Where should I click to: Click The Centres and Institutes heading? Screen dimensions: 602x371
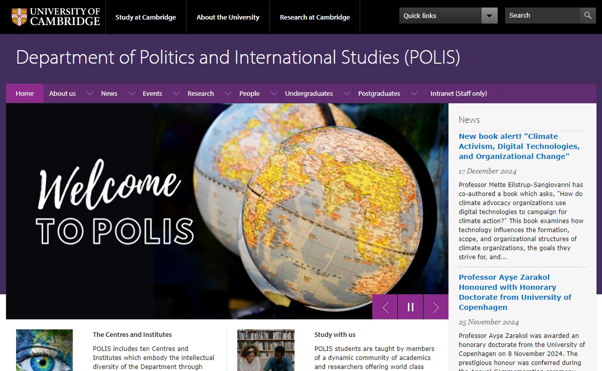click(132, 335)
